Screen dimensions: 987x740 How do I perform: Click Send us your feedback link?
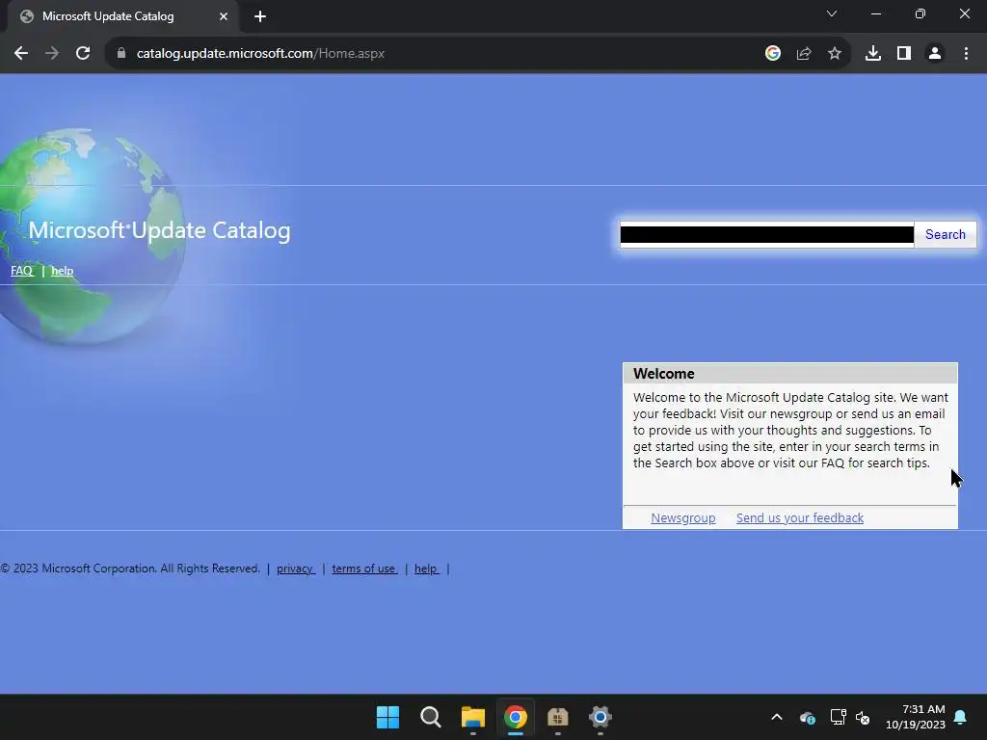pyautogui.click(x=800, y=517)
